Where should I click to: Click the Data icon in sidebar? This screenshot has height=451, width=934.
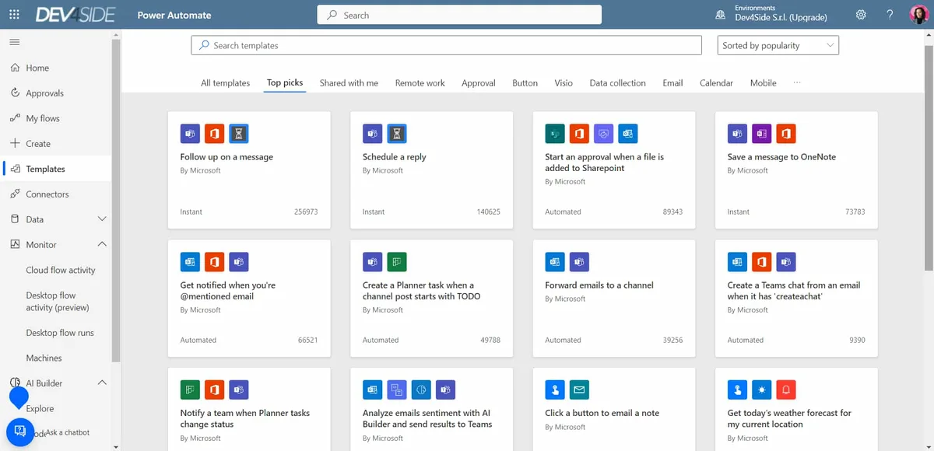click(x=15, y=219)
